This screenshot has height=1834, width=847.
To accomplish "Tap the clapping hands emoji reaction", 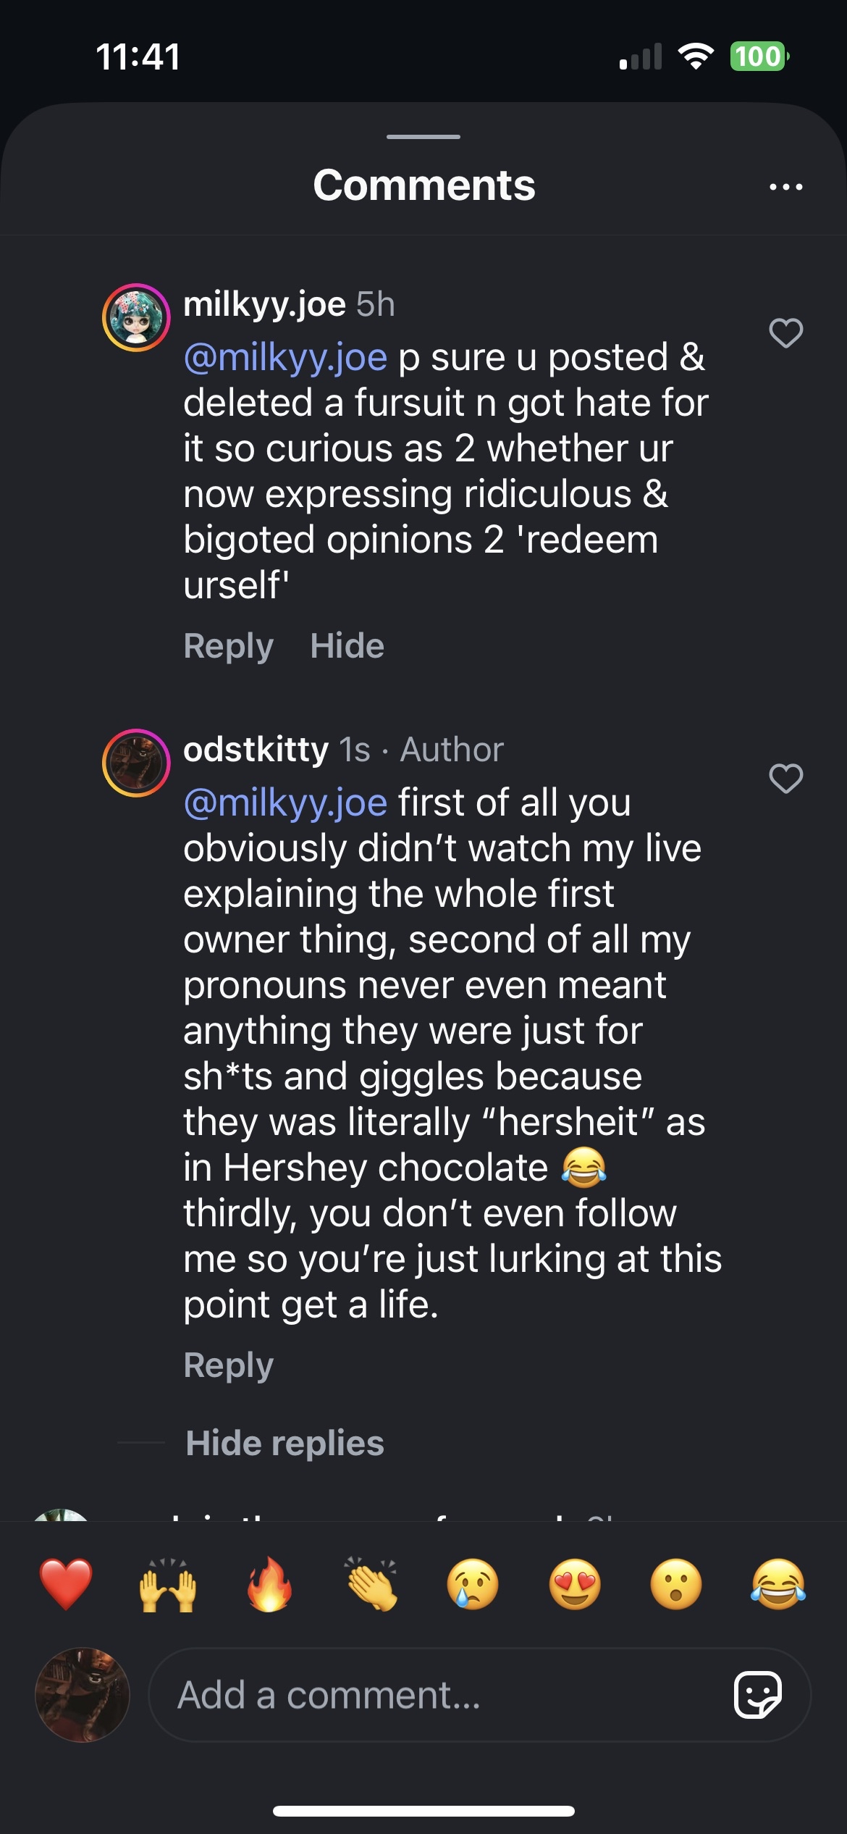I will point(371,1584).
